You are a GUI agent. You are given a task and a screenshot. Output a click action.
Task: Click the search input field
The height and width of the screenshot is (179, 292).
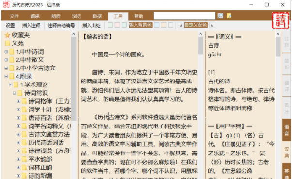[184, 16]
